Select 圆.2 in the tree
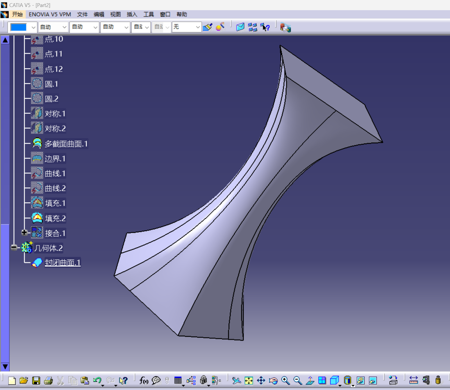This screenshot has width=450, height=390. (x=51, y=99)
